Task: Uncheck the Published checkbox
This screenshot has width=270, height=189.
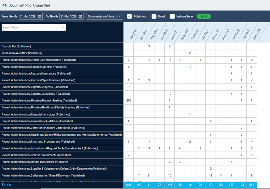Action: point(129,17)
